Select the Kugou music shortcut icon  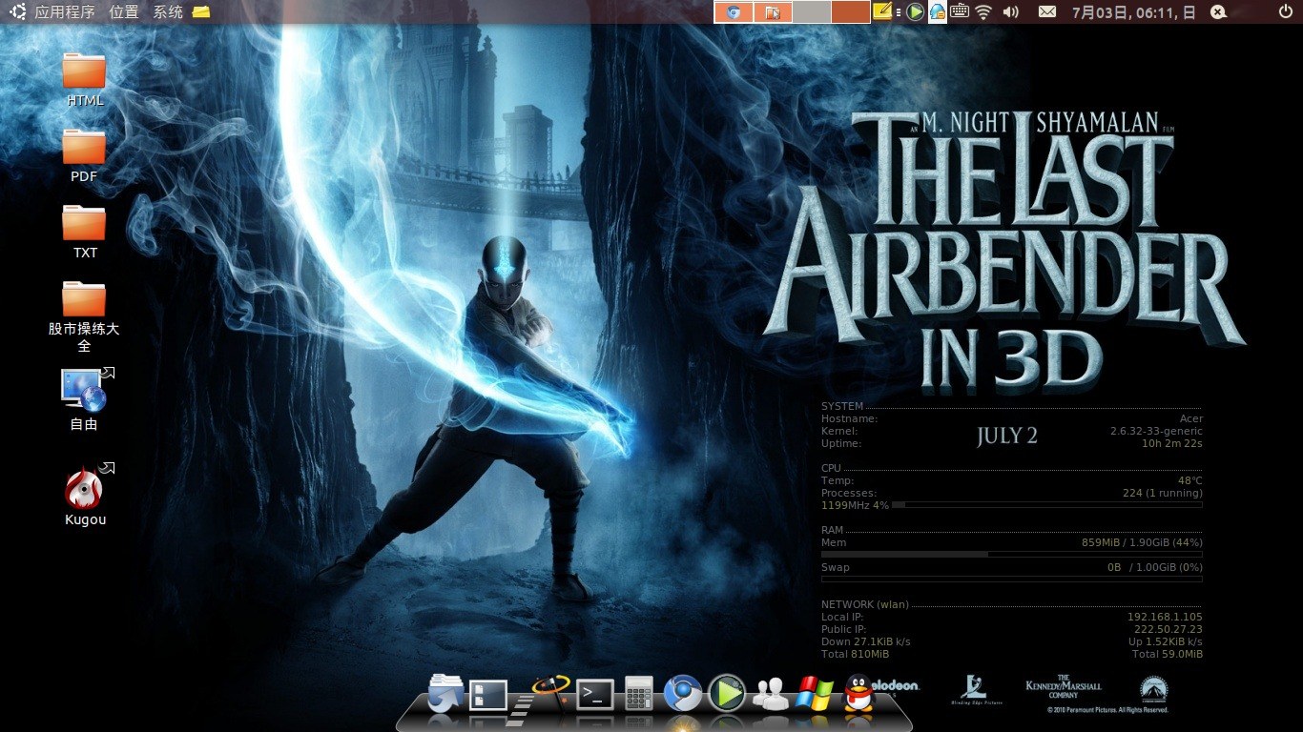pyautogui.click(x=85, y=495)
